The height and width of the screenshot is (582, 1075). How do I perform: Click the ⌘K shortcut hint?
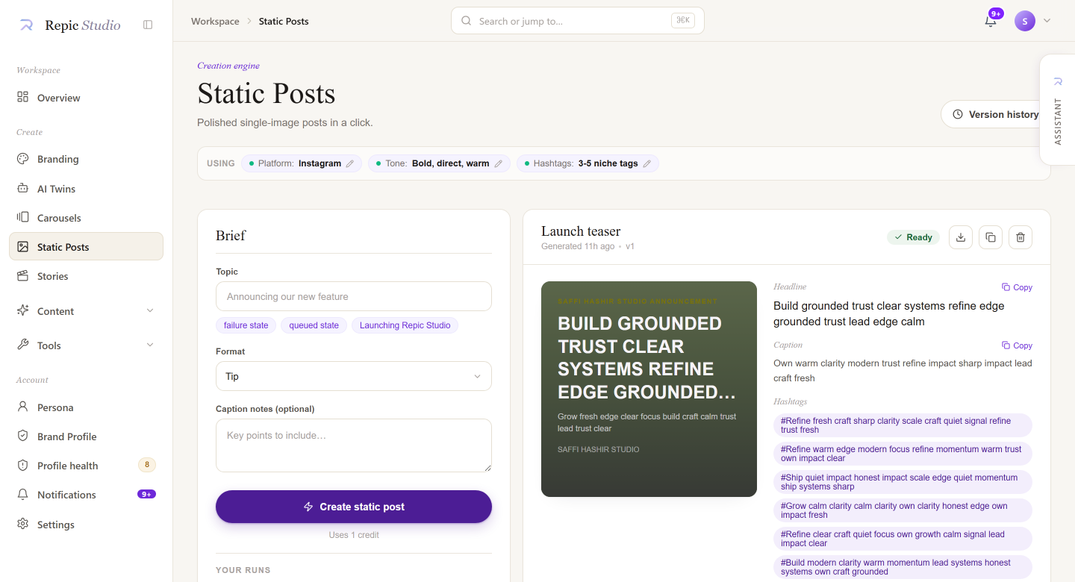pos(682,21)
